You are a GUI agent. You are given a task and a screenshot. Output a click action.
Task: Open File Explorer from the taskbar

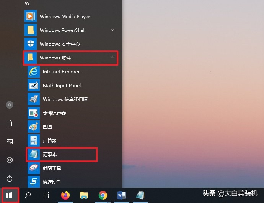tap(84, 195)
